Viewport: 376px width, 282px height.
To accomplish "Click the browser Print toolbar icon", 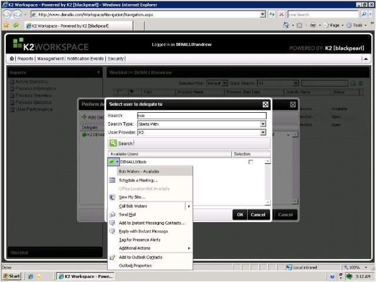I will (313, 25).
